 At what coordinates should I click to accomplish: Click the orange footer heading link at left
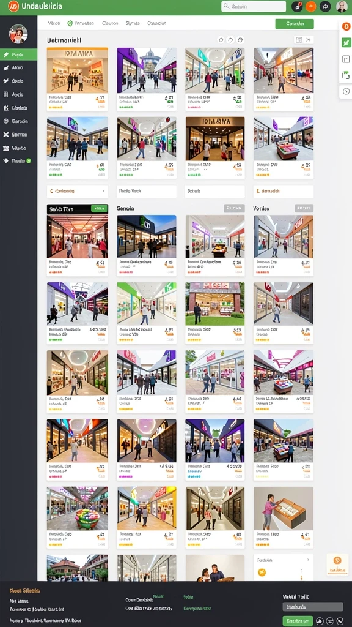pos(24,590)
